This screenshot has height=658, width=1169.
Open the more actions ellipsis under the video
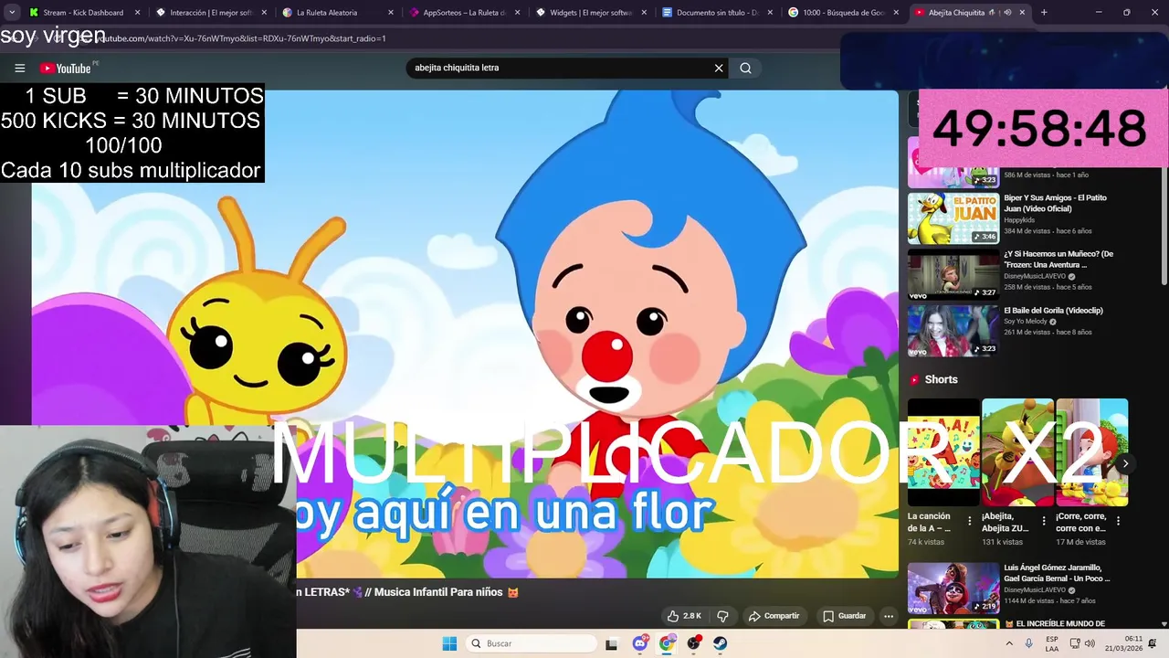coord(888,616)
